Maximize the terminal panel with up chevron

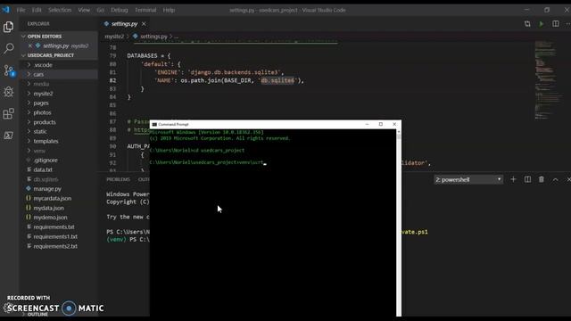555,179
